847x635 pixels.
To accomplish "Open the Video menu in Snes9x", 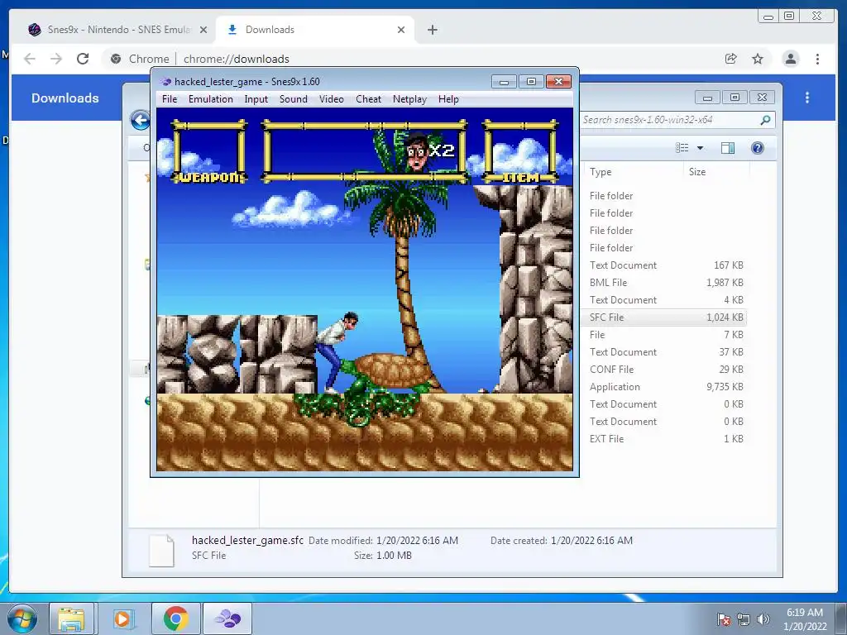I will [x=331, y=99].
